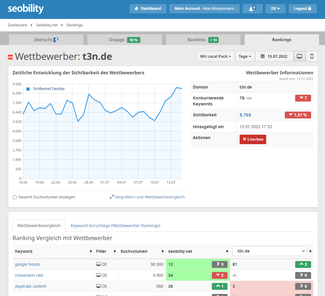Viewport: 325px width, 296px height.
Task: Open the Mit Local Pack dropdown
Action: point(215,56)
